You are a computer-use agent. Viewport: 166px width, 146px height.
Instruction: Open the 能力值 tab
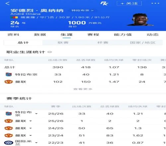123,35
